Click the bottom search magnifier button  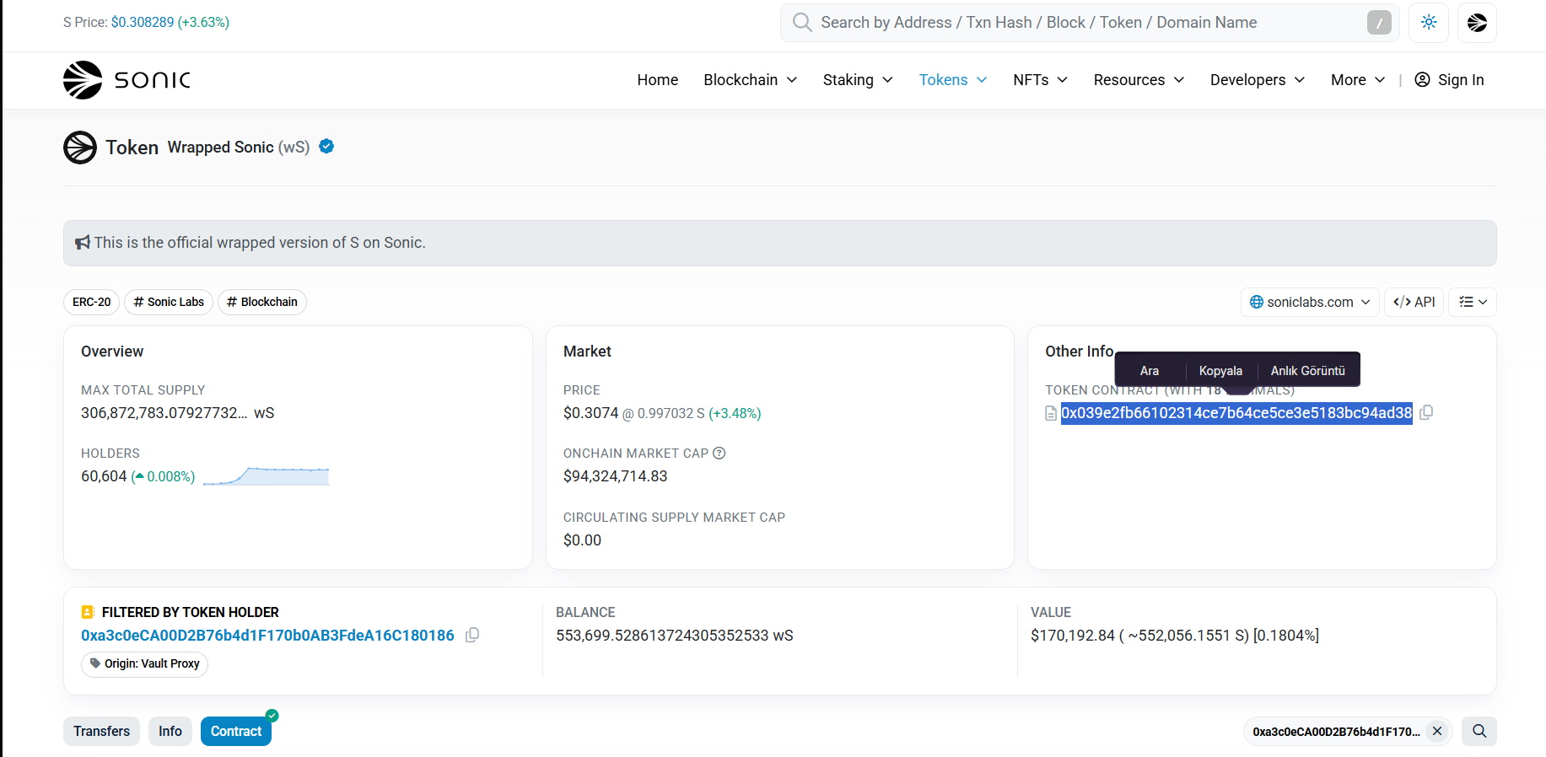coord(1479,732)
